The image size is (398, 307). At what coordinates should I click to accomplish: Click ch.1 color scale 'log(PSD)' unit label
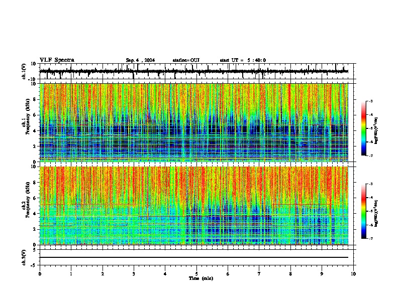click(x=376, y=131)
